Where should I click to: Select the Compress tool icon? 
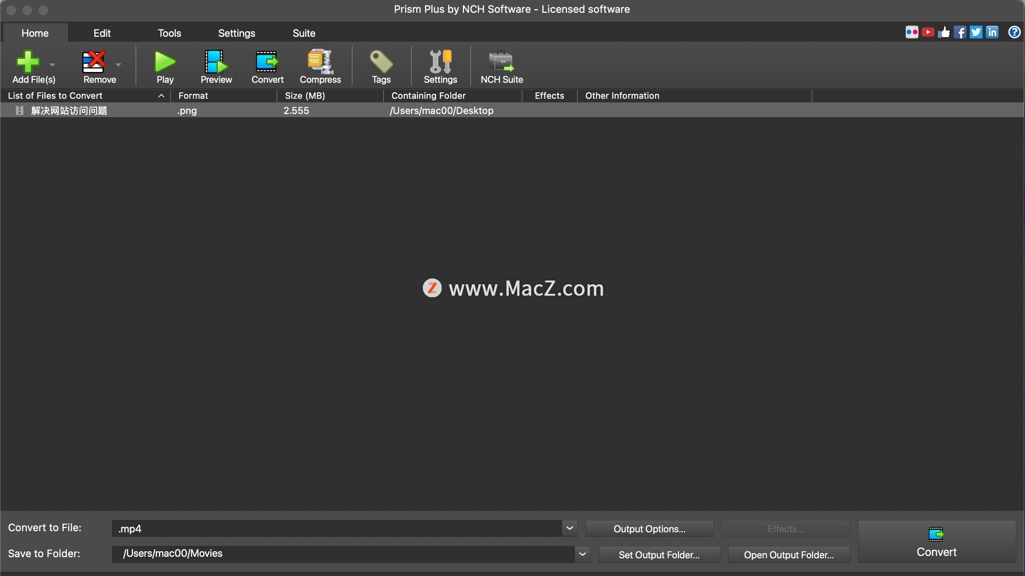pyautogui.click(x=320, y=61)
